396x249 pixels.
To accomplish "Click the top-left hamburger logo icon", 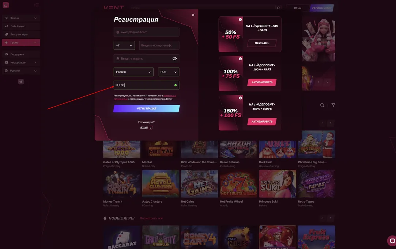I will [x=5, y=5].
